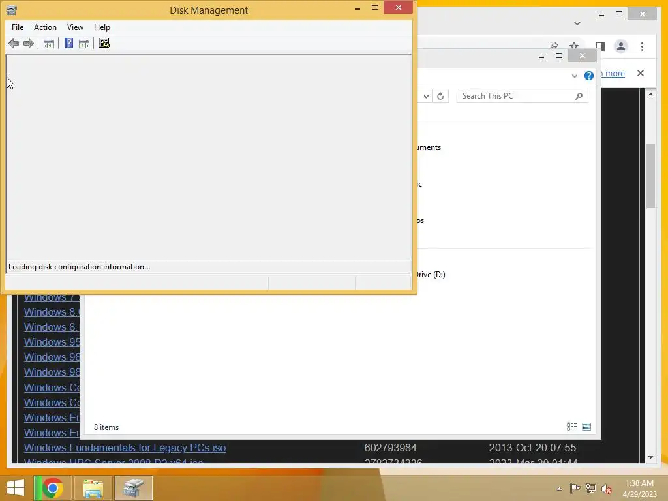Click 'Loading disk configuration information...' status text
Screen dimensions: 668x501
[79, 267]
